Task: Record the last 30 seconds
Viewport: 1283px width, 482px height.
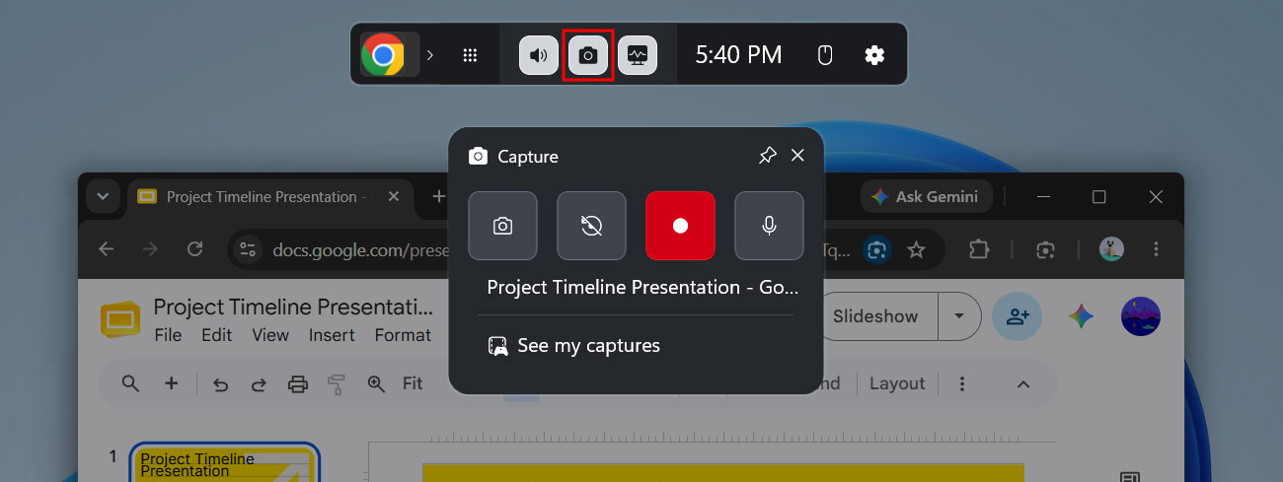Action: pos(591,226)
